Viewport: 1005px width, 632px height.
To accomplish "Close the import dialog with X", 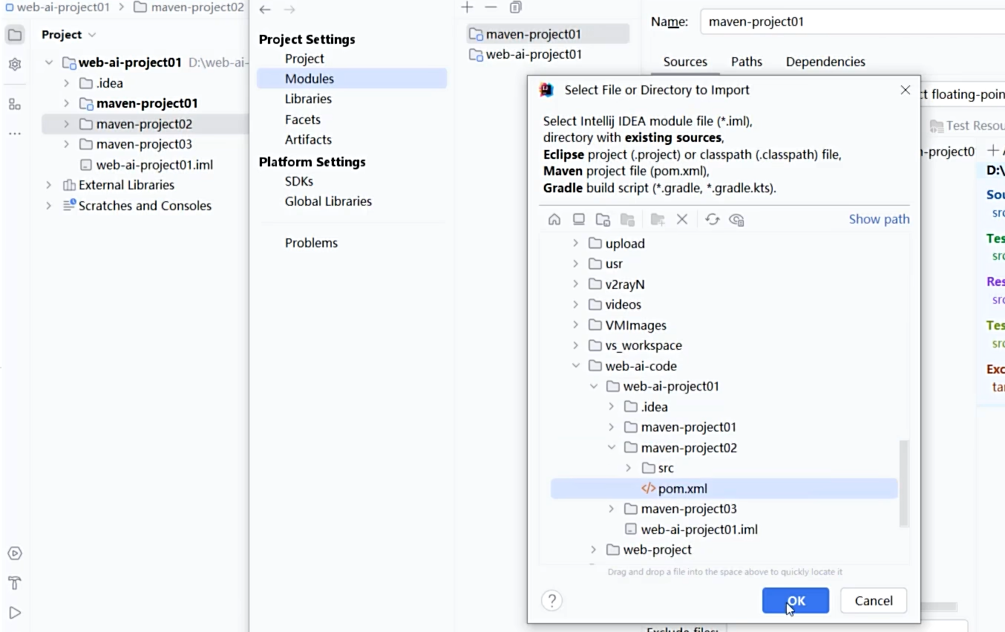I will (x=905, y=90).
